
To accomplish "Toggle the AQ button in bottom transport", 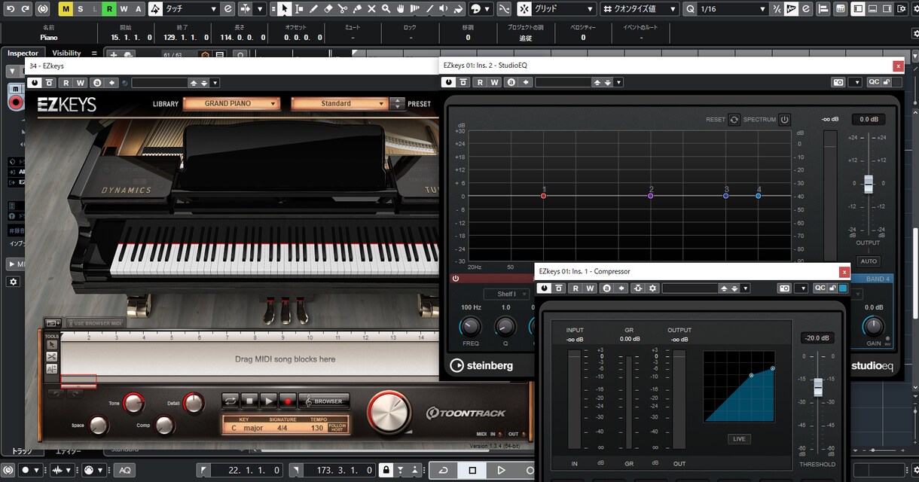I will tap(124, 471).
